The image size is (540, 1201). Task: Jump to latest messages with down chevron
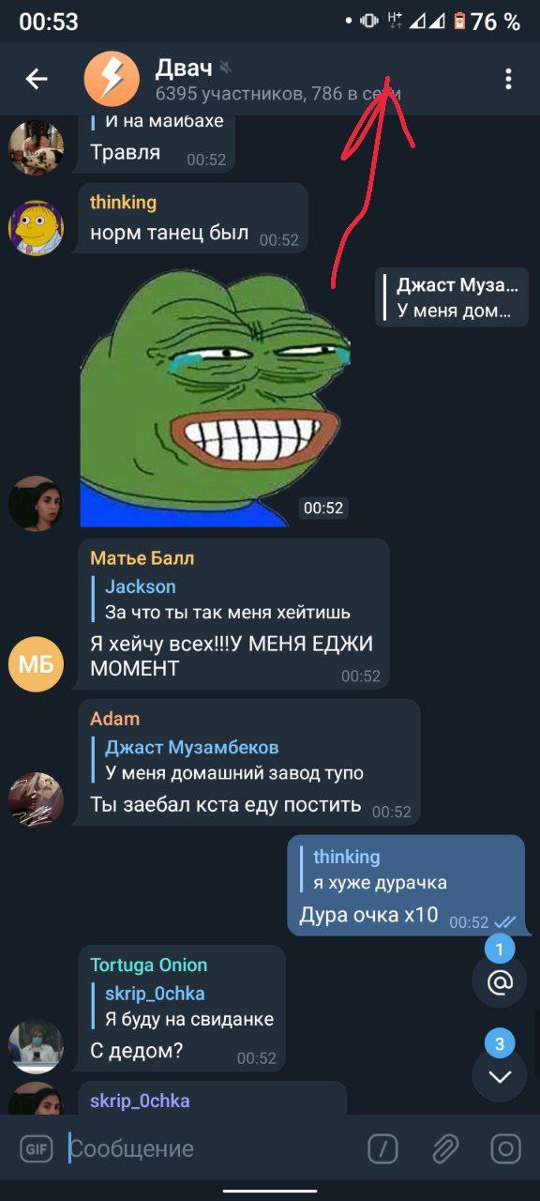pyautogui.click(x=500, y=1075)
